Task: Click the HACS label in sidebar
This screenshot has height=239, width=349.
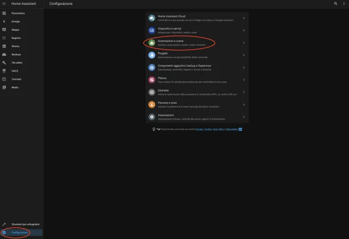Action: 15,71
